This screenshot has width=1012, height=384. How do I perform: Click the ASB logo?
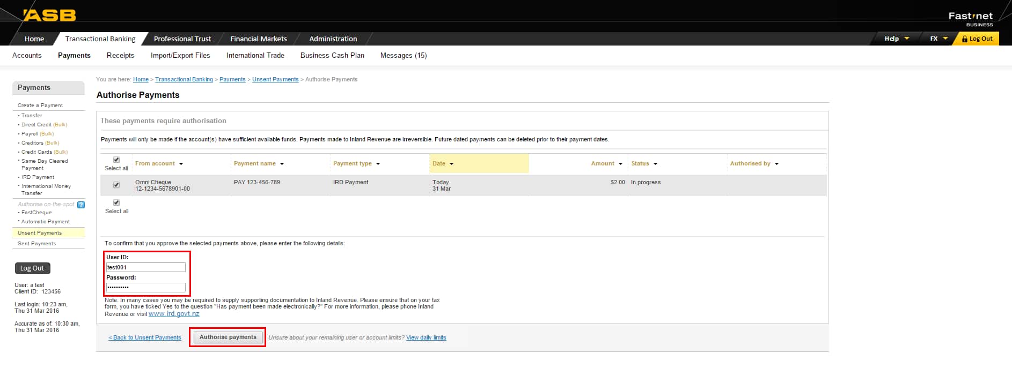click(x=49, y=15)
